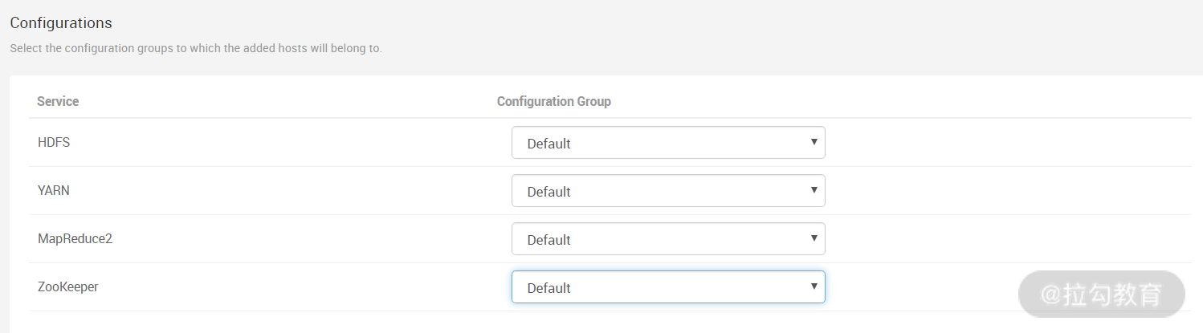
Task: Open the HDFS configuration group dropdown
Action: (x=668, y=143)
